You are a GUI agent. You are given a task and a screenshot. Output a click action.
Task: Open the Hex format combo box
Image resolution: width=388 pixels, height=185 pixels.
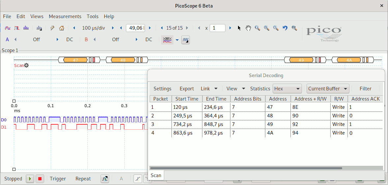pyautogui.click(x=287, y=89)
